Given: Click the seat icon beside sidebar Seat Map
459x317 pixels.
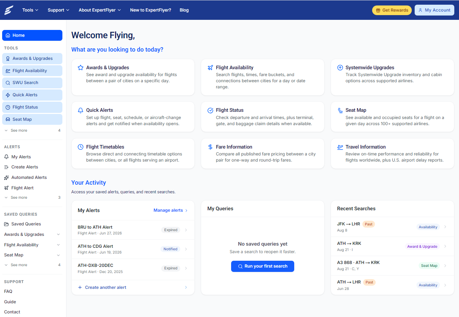Looking at the screenshot, I should tap(8, 119).
